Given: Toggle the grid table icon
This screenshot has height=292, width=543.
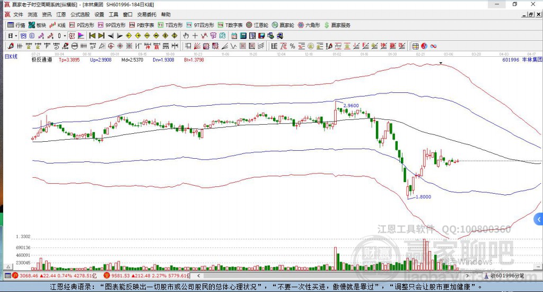Looking at the screenshot, I should [x=415, y=46].
